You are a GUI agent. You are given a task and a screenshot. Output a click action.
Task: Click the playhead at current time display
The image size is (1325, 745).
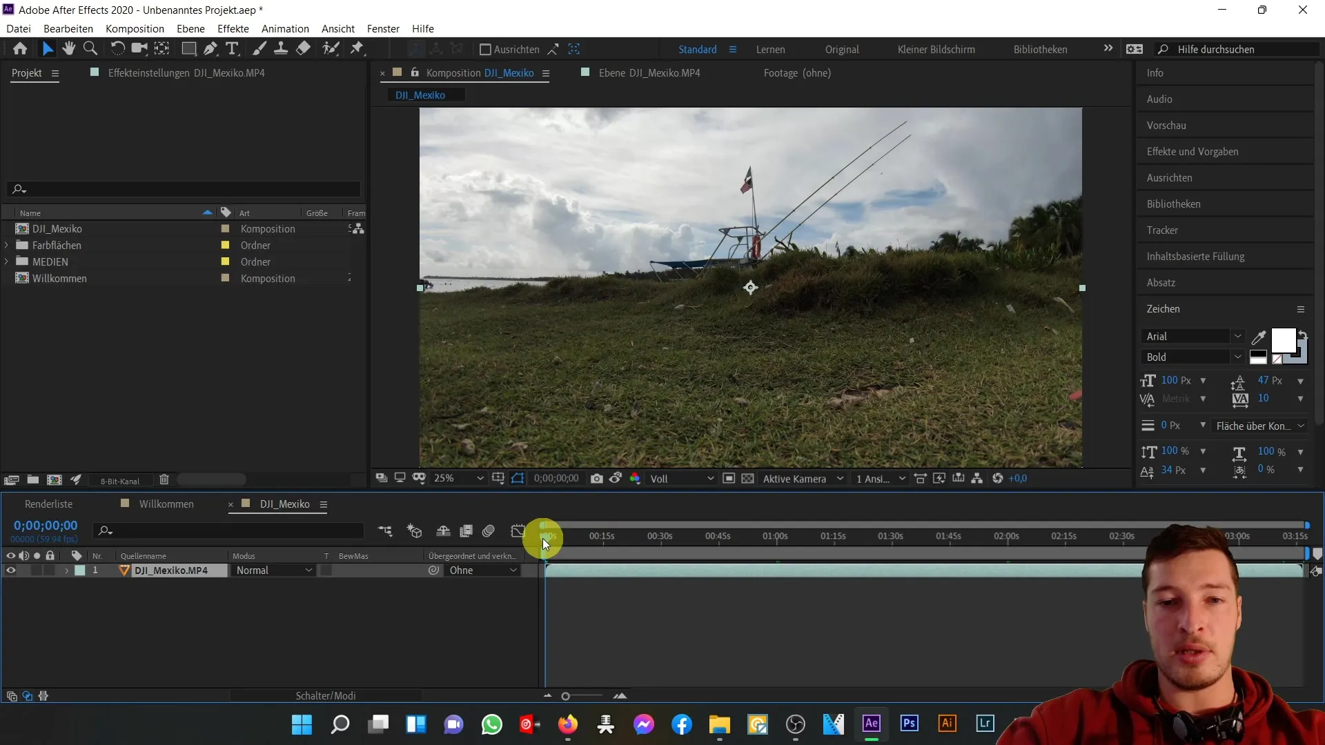46,525
